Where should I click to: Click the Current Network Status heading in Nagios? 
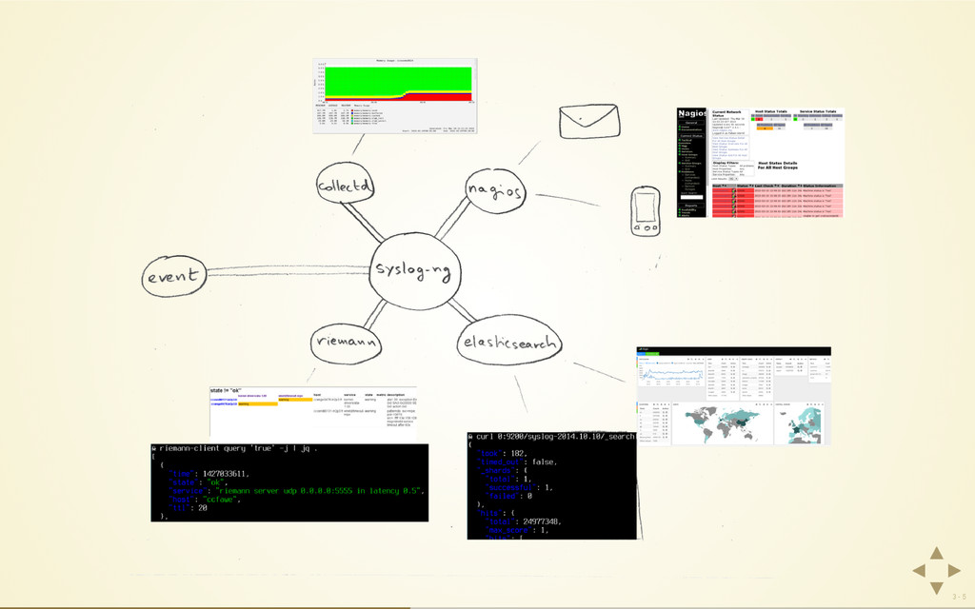tap(726, 114)
